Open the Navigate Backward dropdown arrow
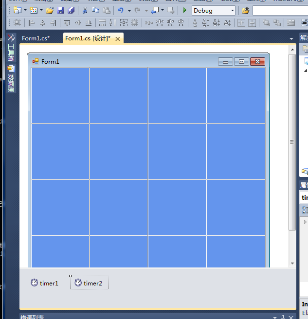 (x=162, y=10)
